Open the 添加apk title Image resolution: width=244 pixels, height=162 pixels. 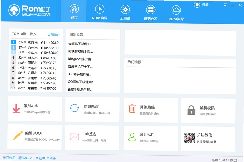pyautogui.click(x=31, y=106)
